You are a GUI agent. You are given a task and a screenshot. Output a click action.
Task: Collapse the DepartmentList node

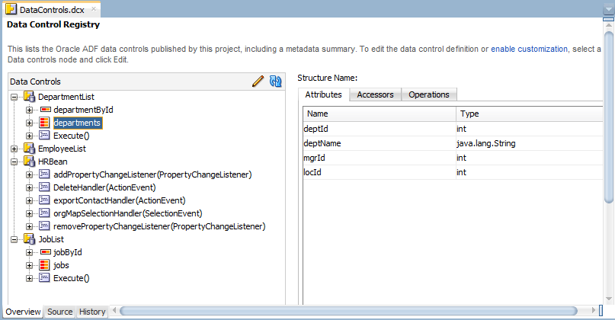(14, 97)
